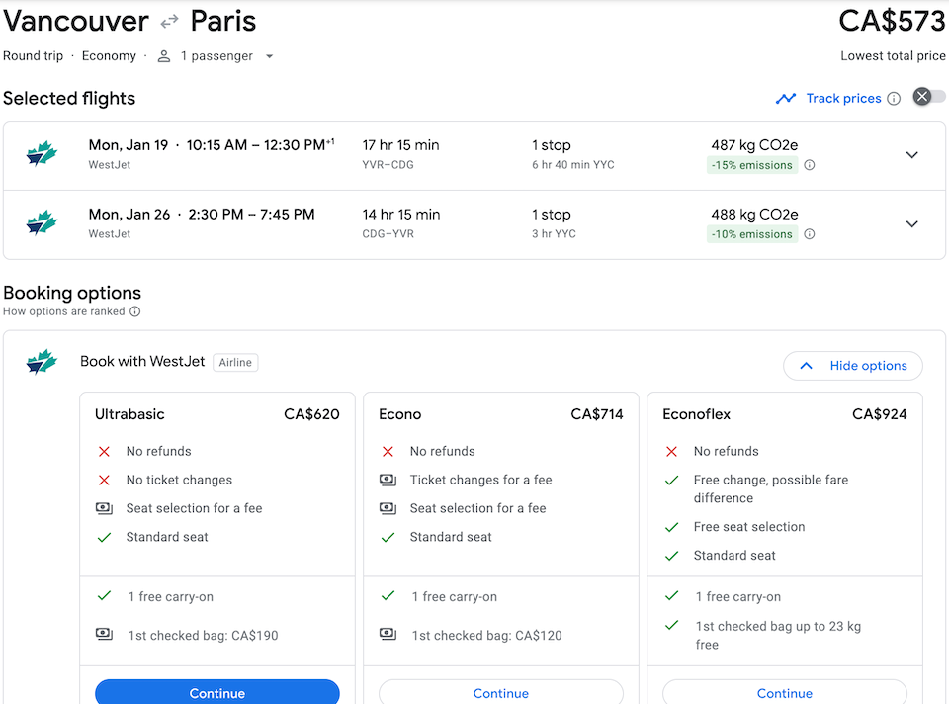Select the Ultrabasic CA$620 fare card
The width and height of the screenshot is (949, 704).
(216, 414)
